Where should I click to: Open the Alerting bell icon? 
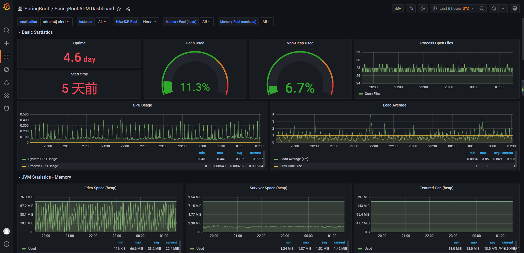pos(7,83)
